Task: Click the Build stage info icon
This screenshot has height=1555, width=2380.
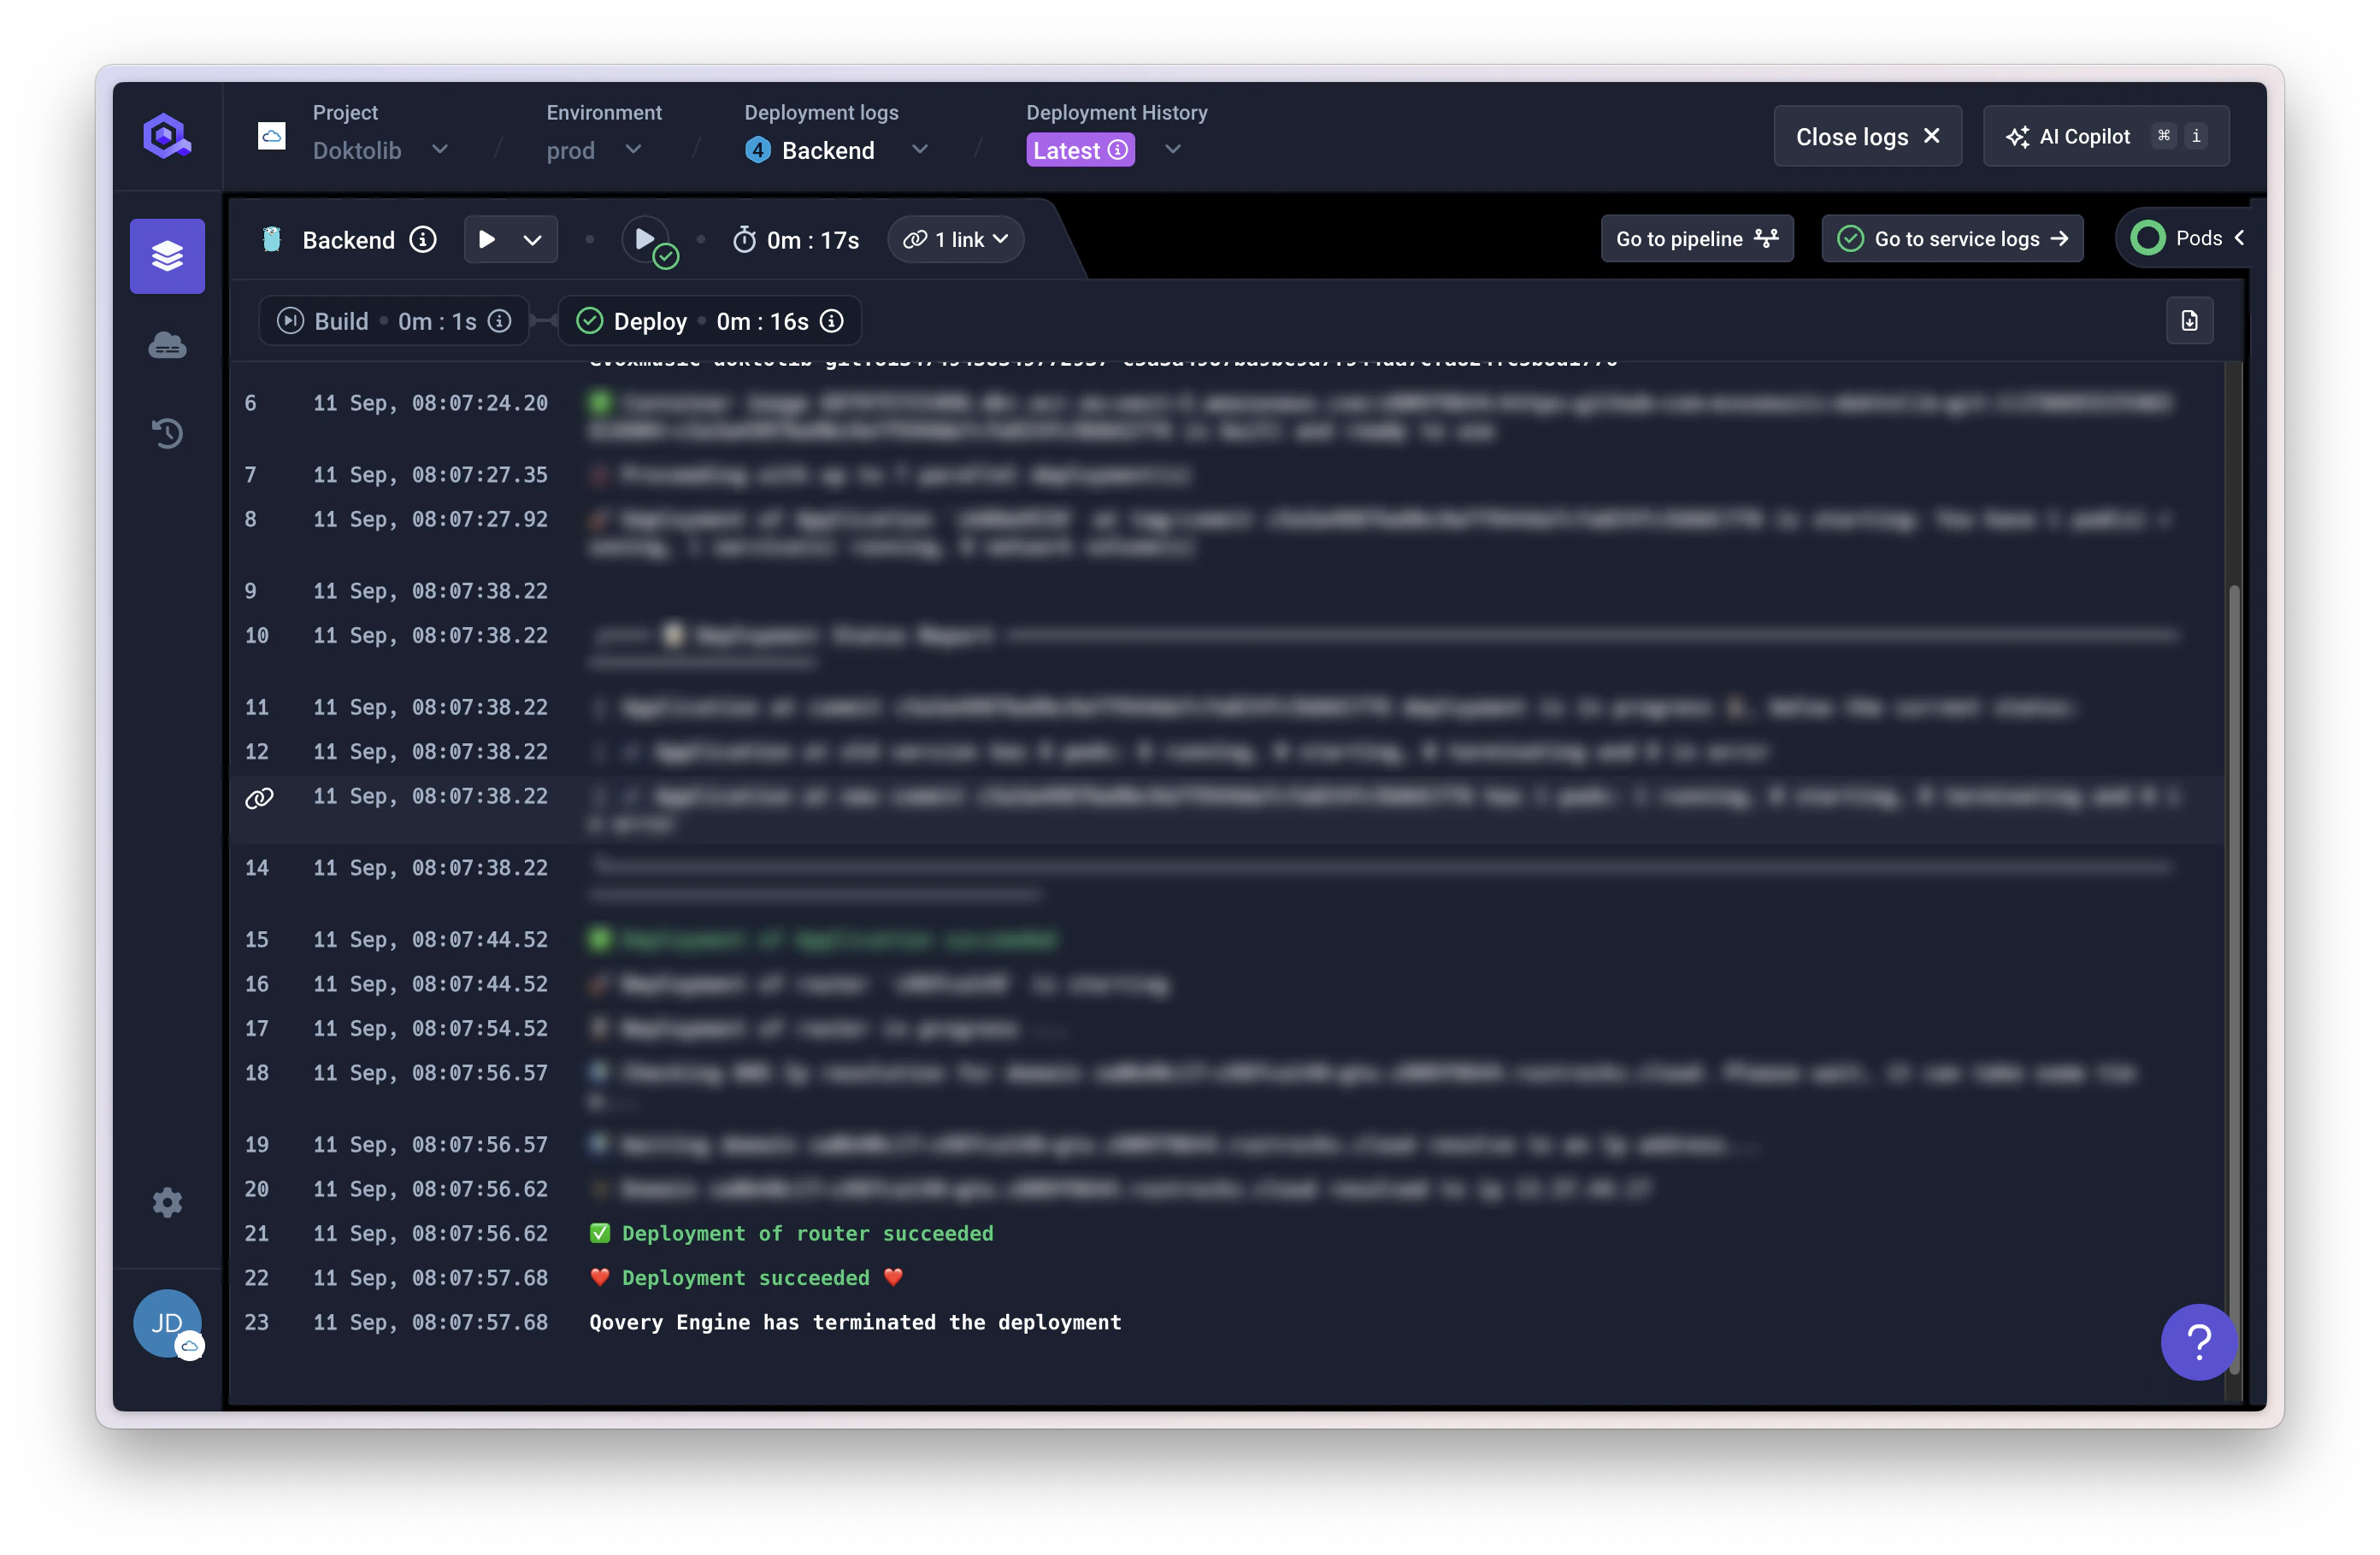Action: click(499, 320)
